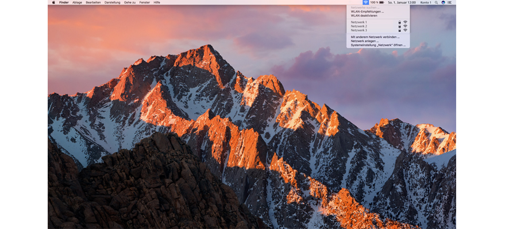Open the Apple menu
This screenshot has width=505, height=229.
53,2
